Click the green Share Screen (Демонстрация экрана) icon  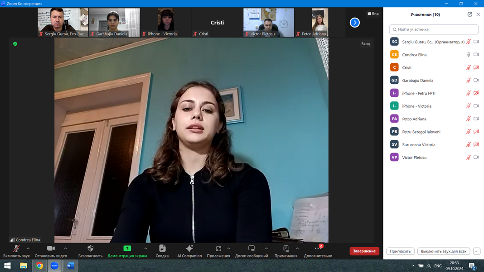click(127, 248)
